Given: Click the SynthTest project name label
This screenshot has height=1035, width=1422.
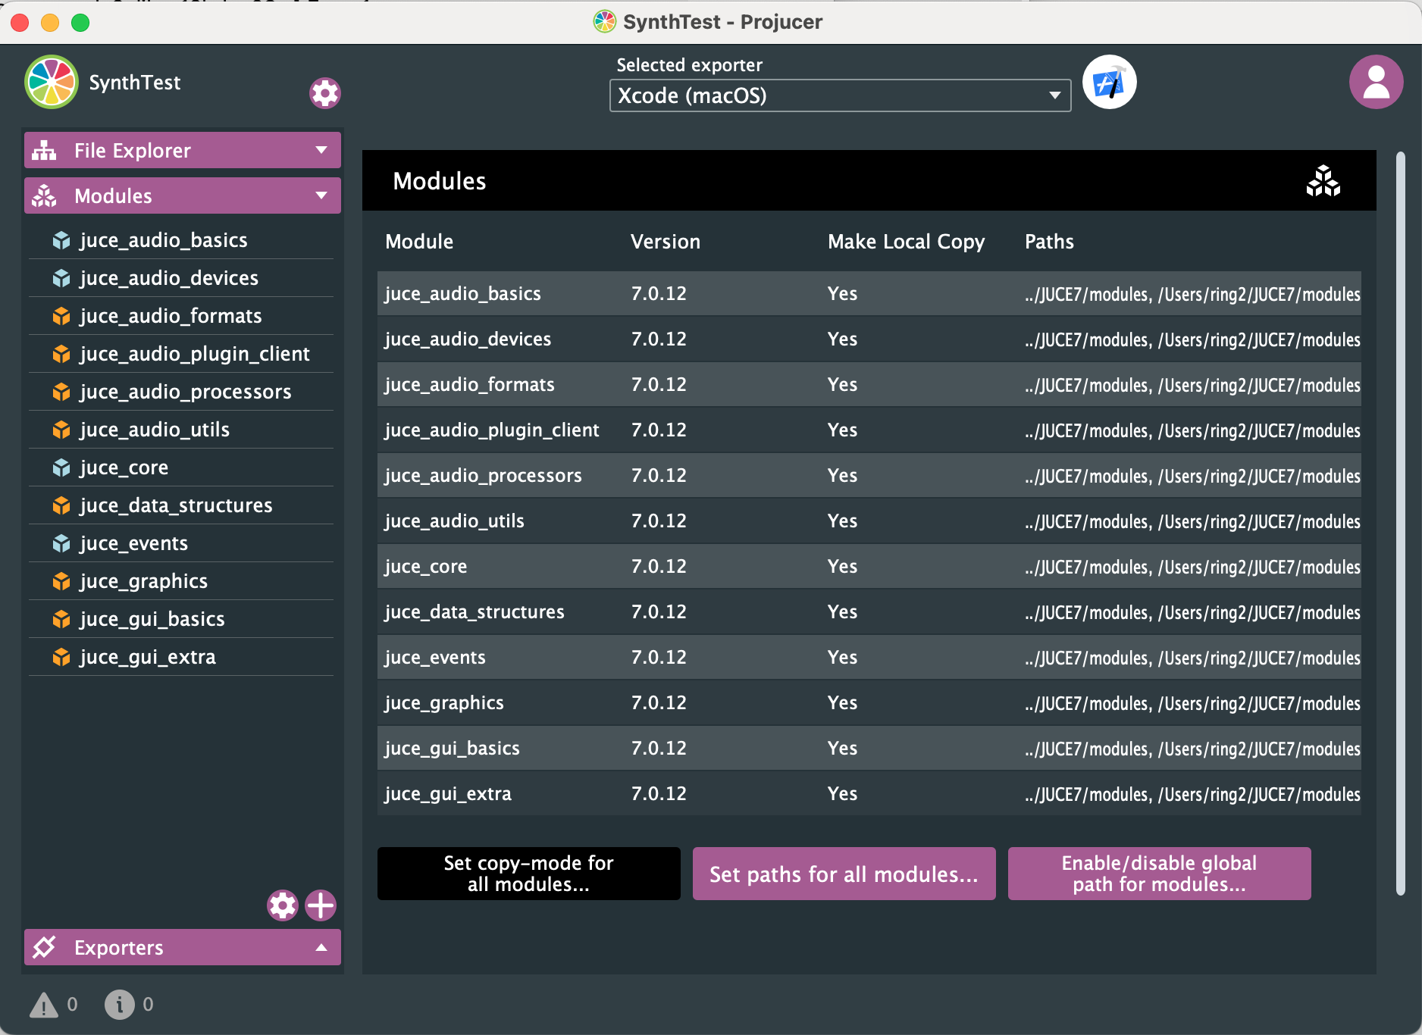Looking at the screenshot, I should (135, 83).
